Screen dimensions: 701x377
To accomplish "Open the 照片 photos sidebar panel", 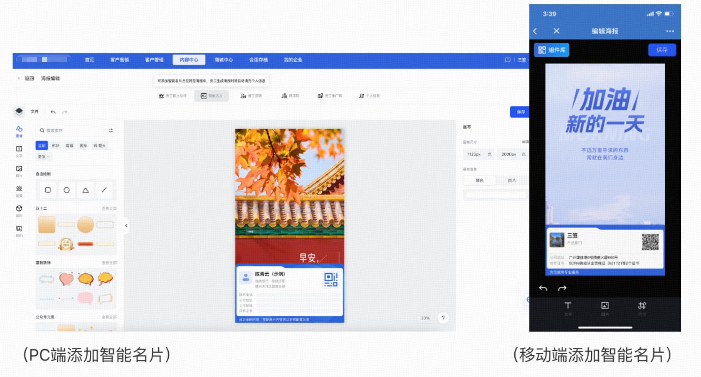I will point(19,171).
